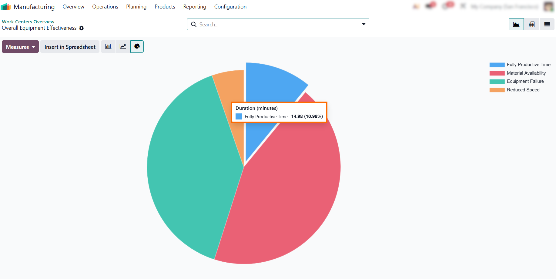
Task: Open the Reporting menu
Action: click(195, 7)
